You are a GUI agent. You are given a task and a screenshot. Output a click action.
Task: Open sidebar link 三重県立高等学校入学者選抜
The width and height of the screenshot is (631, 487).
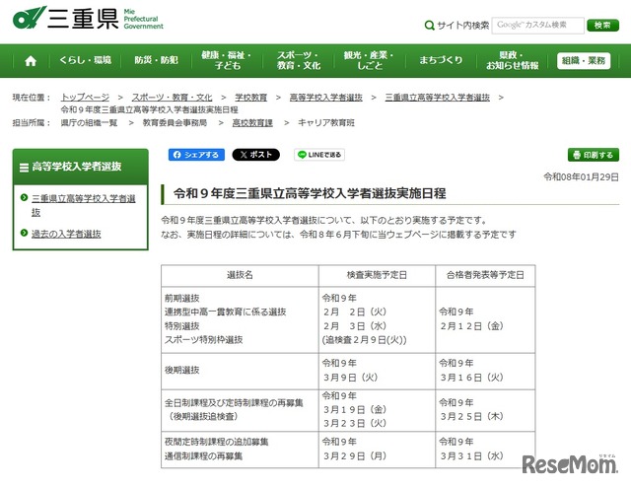click(83, 205)
